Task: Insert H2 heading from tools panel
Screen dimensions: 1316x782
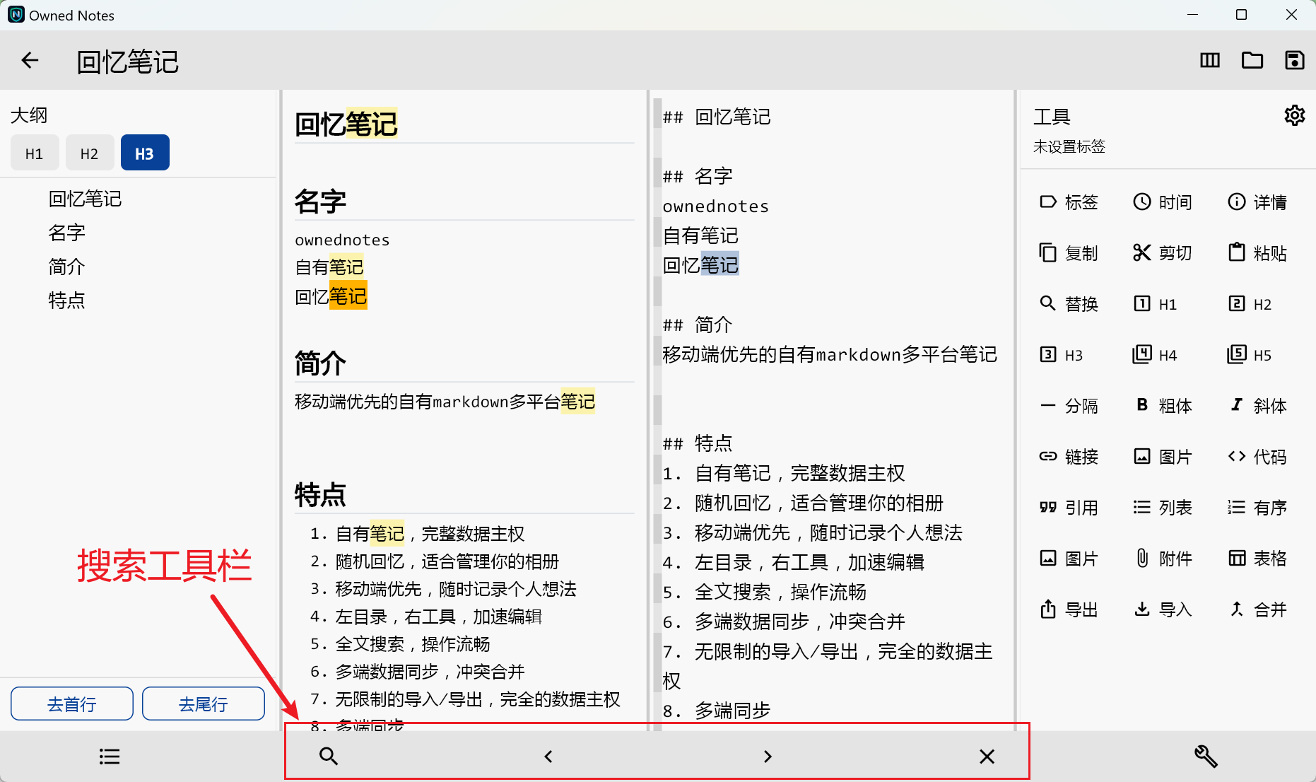Action: [x=1250, y=304]
